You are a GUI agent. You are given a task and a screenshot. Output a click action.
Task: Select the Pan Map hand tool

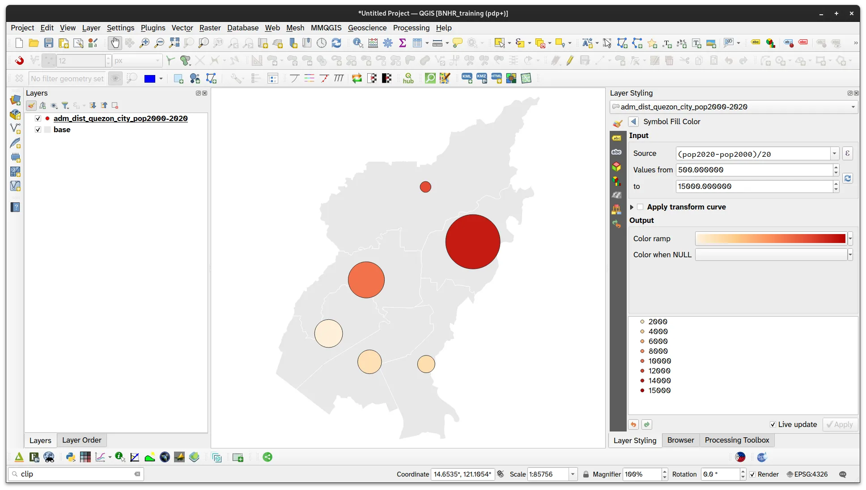click(115, 43)
